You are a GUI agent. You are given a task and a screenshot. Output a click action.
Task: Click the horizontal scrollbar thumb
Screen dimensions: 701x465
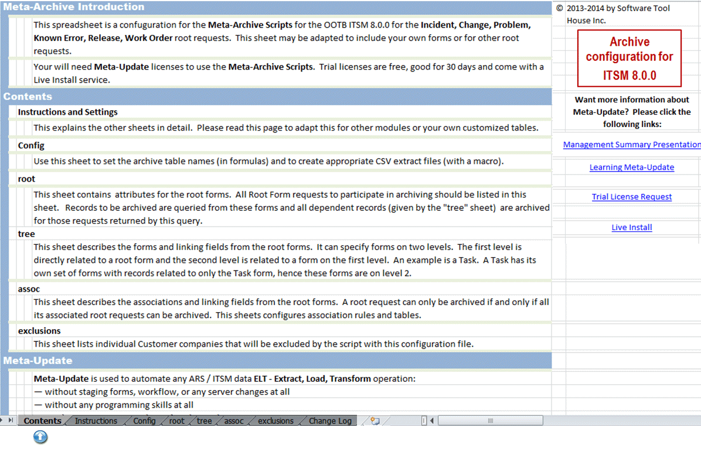(491, 420)
